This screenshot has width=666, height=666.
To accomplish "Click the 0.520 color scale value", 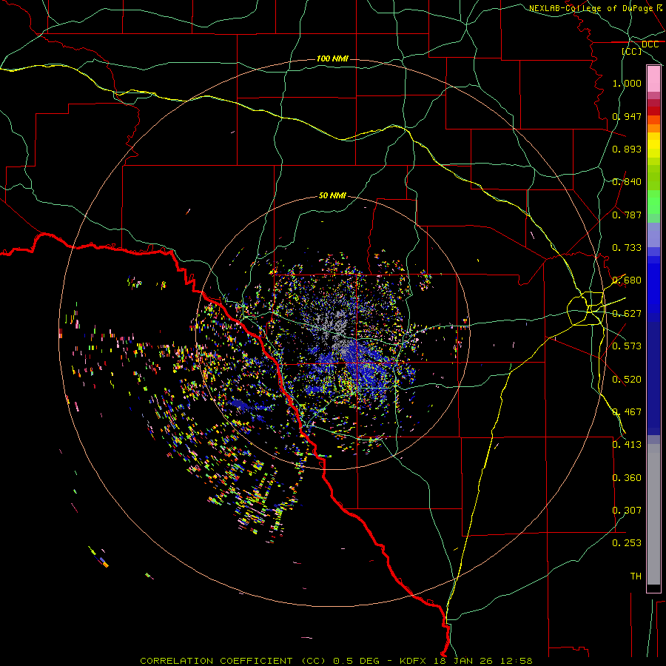I will tap(627, 379).
